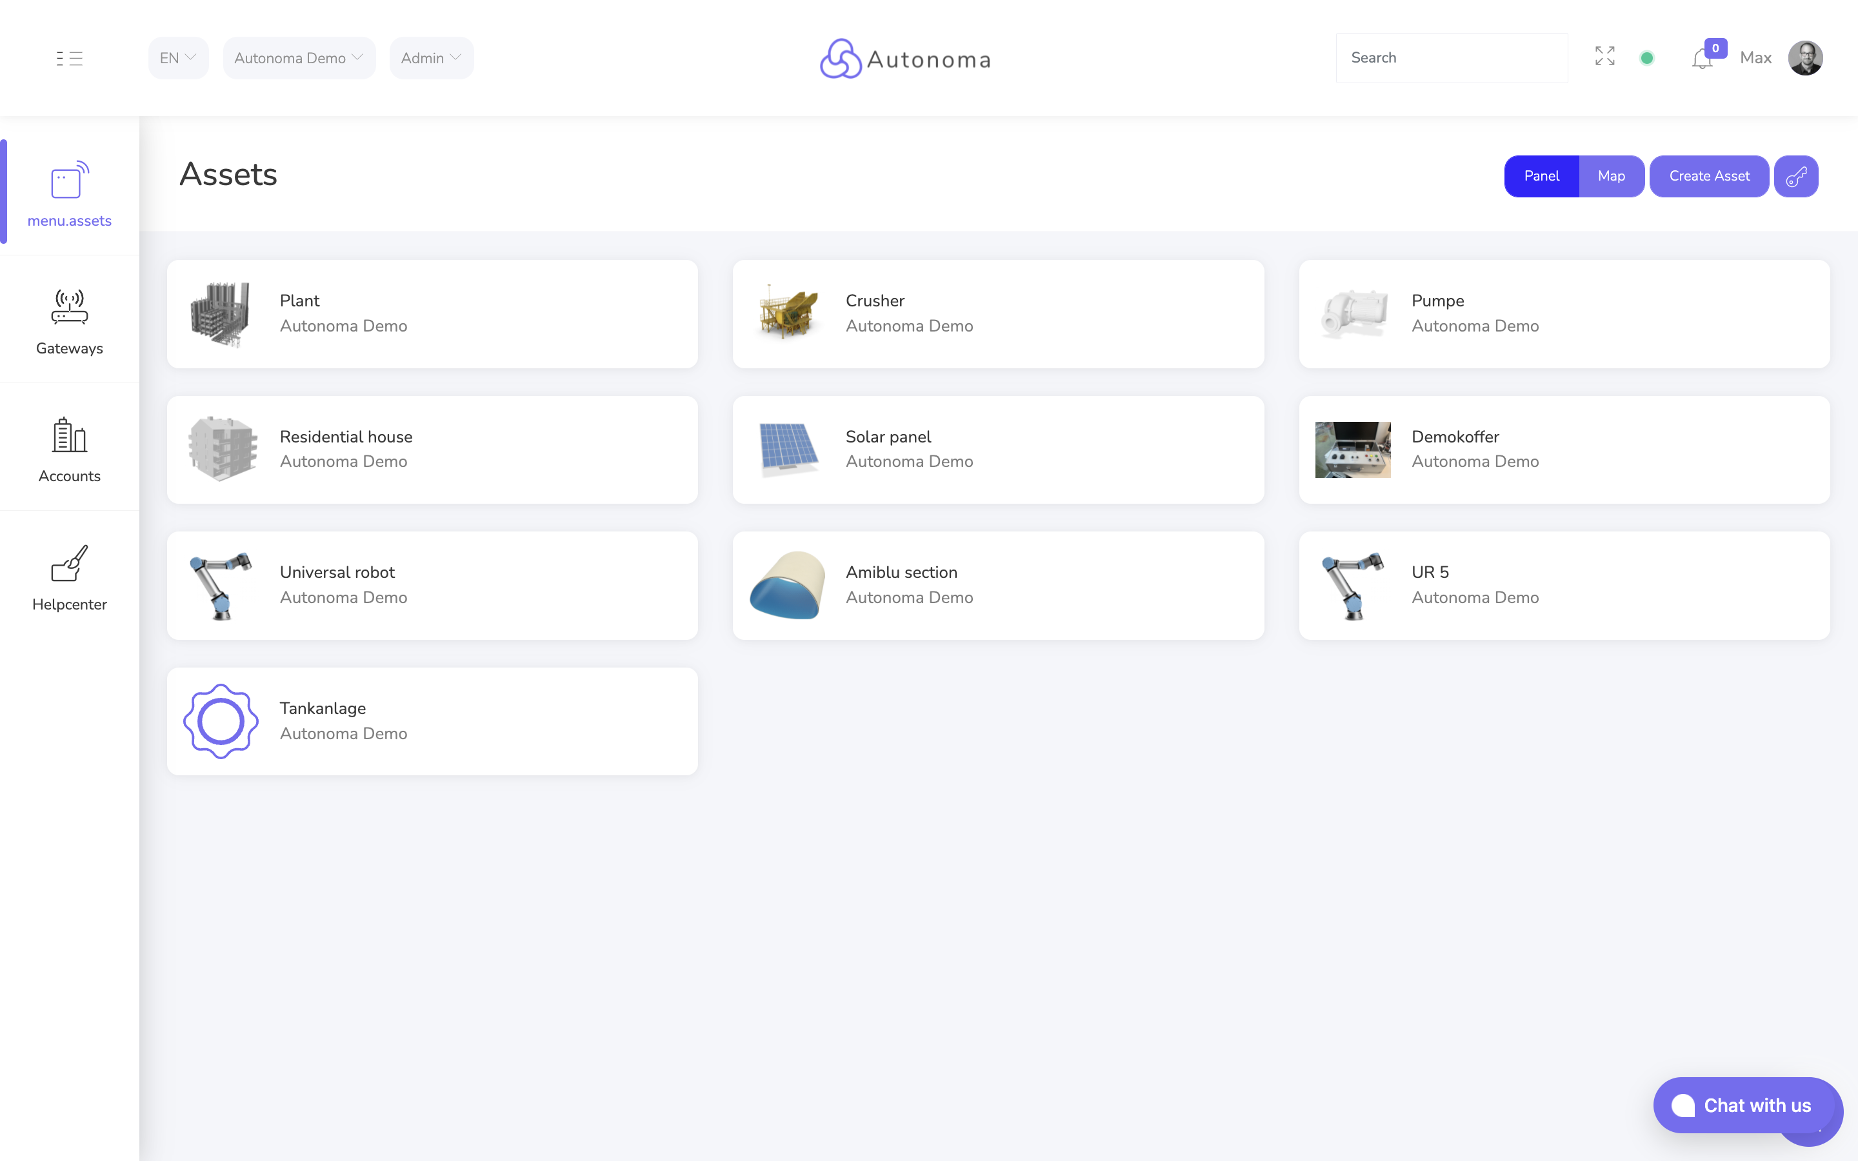Click the green connection status indicator
The width and height of the screenshot is (1858, 1161).
coord(1648,57)
